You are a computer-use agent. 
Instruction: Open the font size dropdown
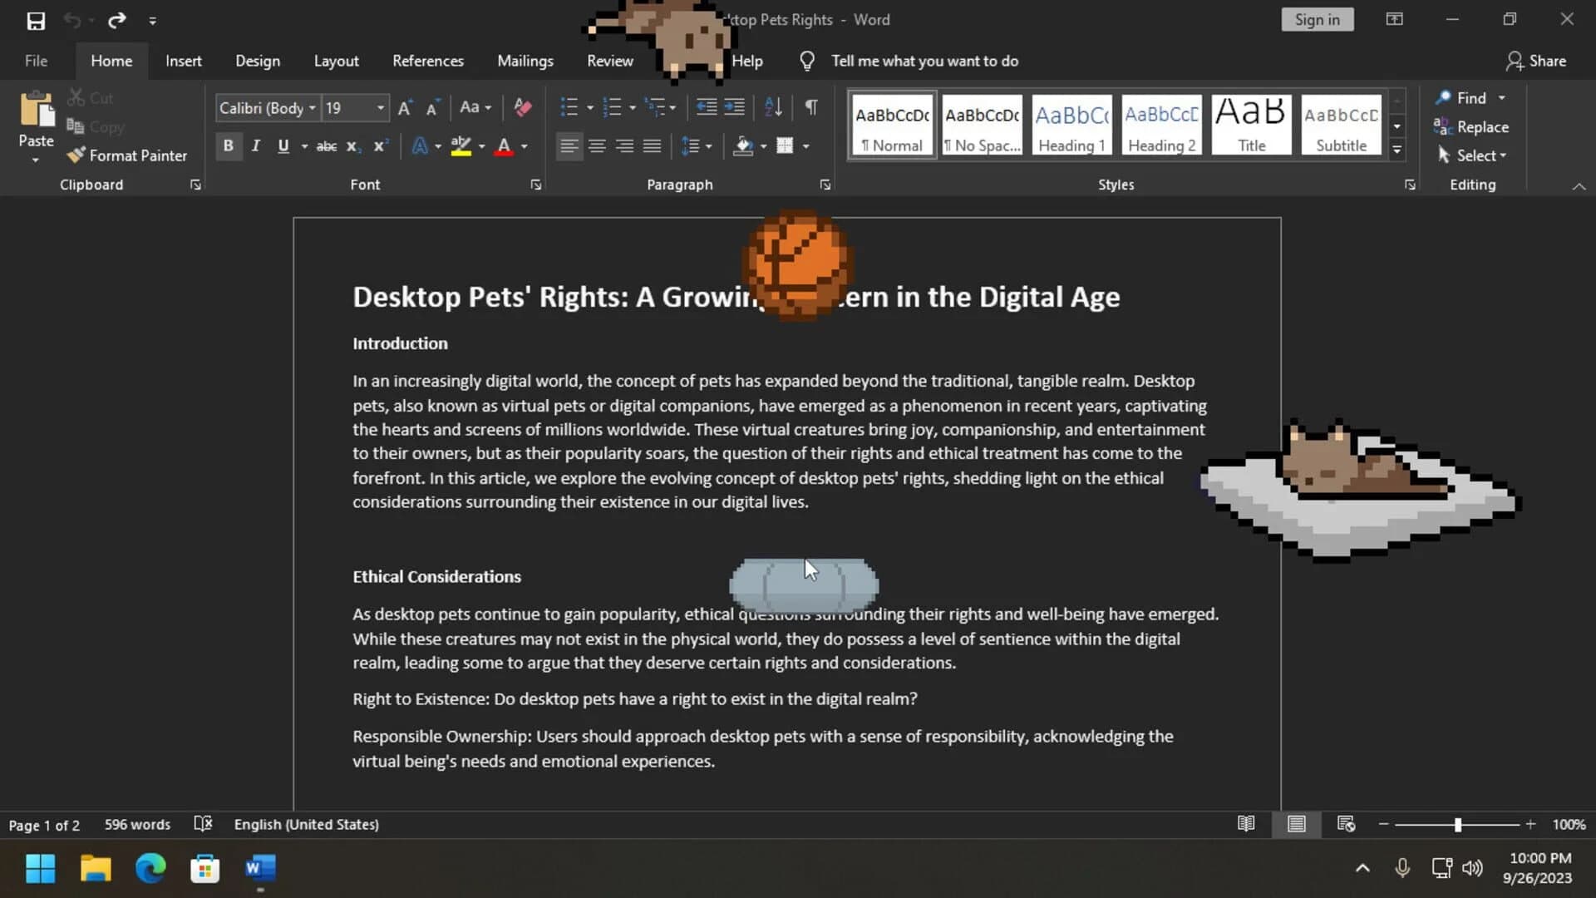[379, 107]
